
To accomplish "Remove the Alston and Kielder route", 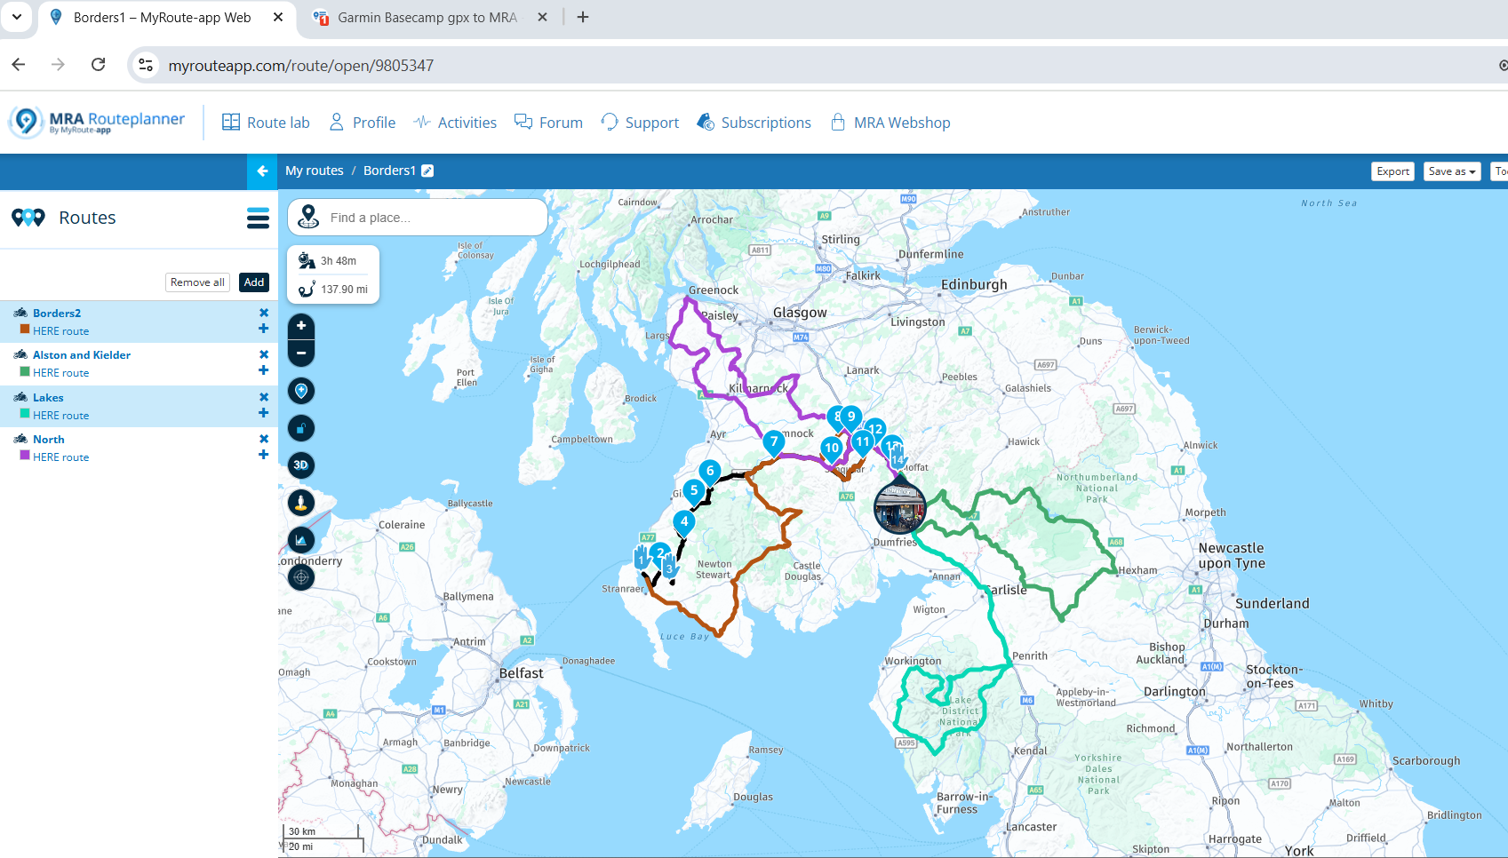I will click(264, 354).
